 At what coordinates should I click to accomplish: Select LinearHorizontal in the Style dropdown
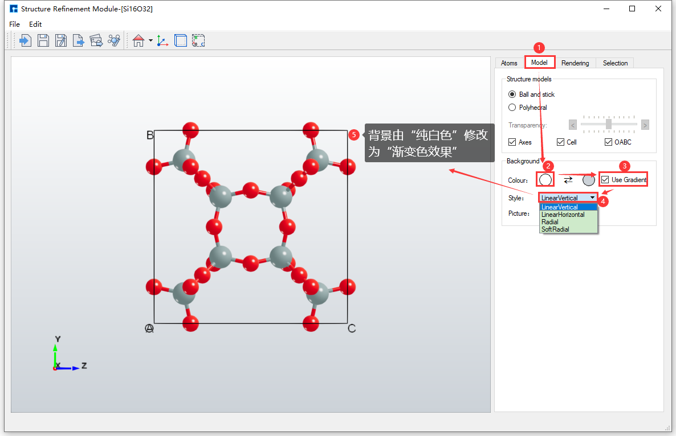click(563, 215)
